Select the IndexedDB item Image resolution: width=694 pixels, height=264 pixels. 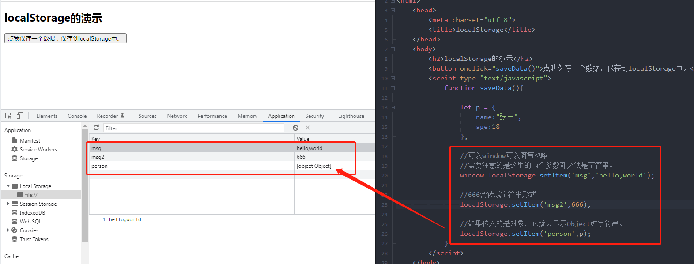(x=32, y=212)
